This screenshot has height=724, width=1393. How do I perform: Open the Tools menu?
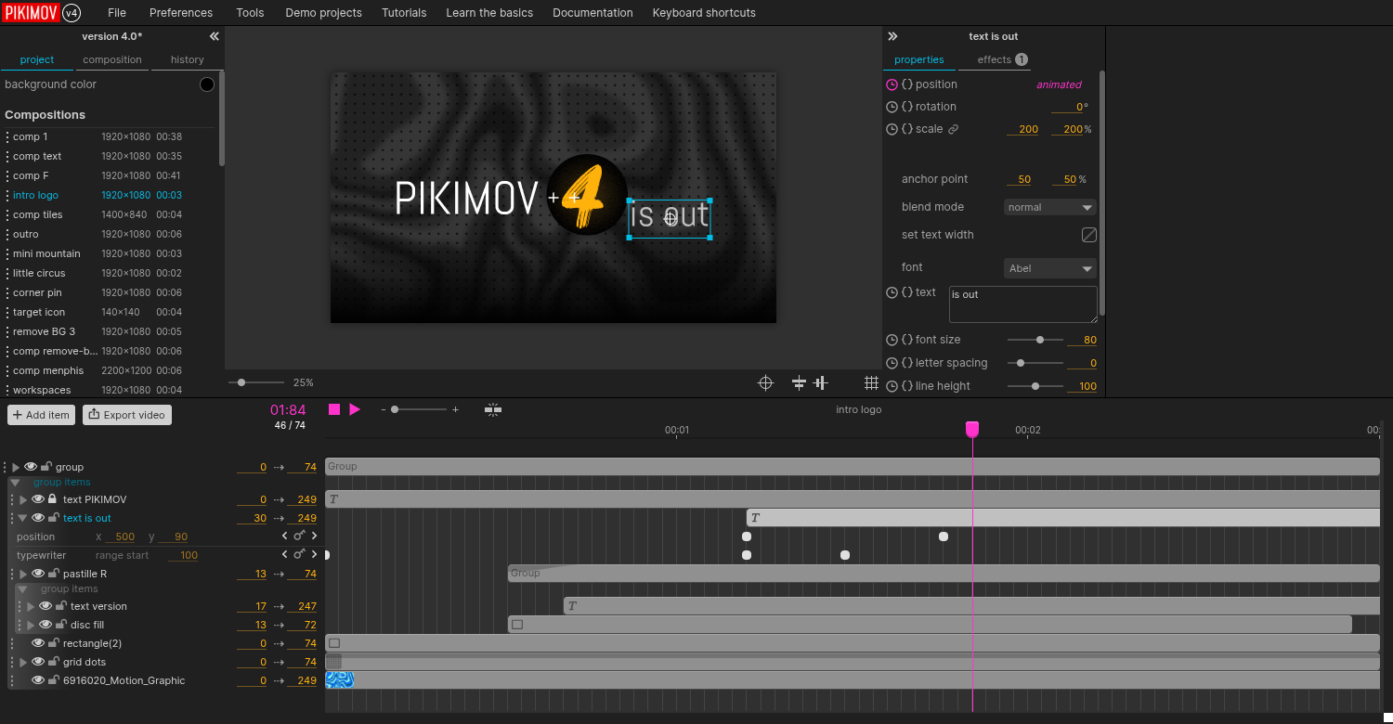click(x=250, y=13)
